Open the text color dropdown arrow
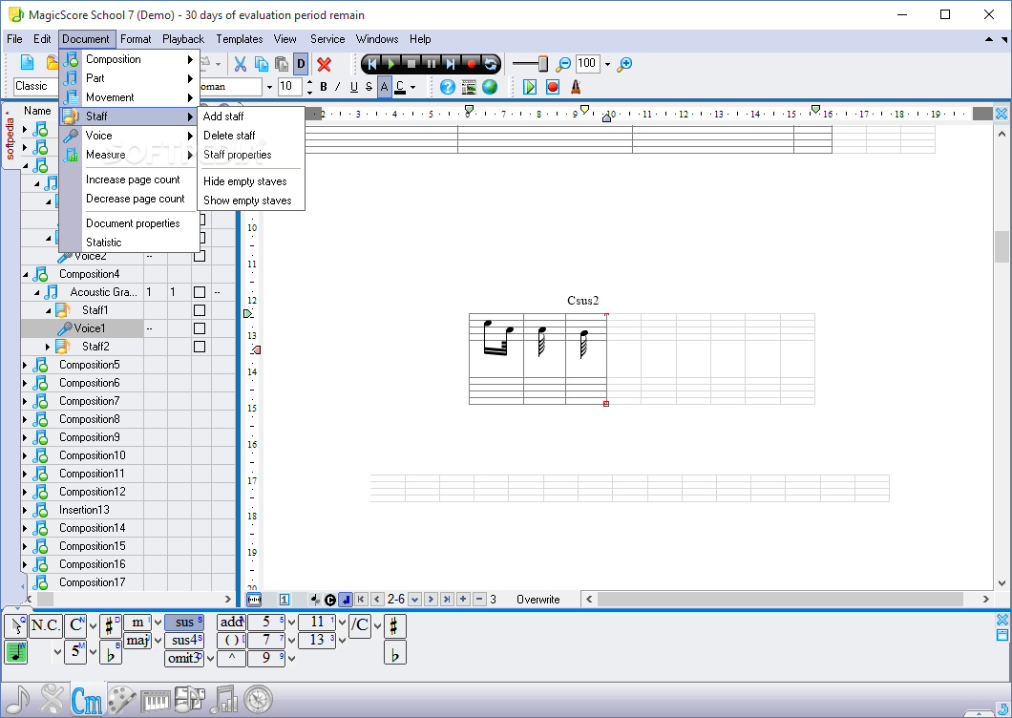The width and height of the screenshot is (1012, 718). point(412,87)
